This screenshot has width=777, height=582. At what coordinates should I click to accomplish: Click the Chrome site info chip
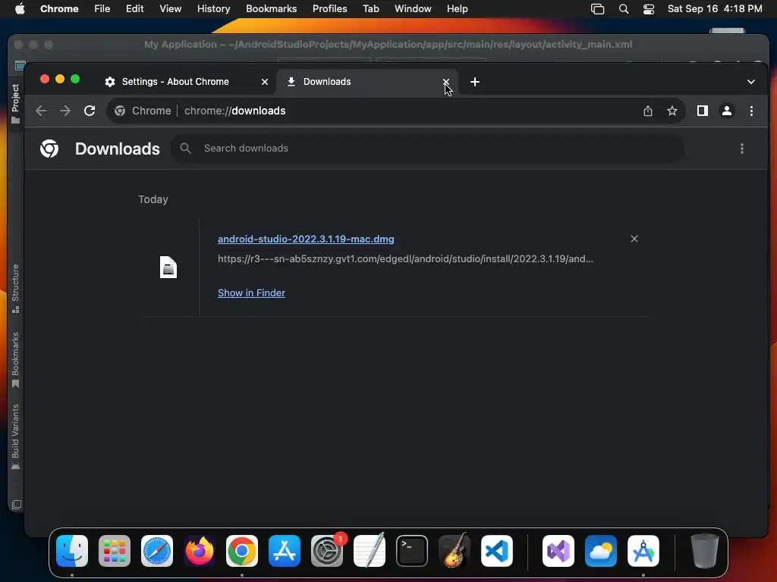[x=143, y=111]
